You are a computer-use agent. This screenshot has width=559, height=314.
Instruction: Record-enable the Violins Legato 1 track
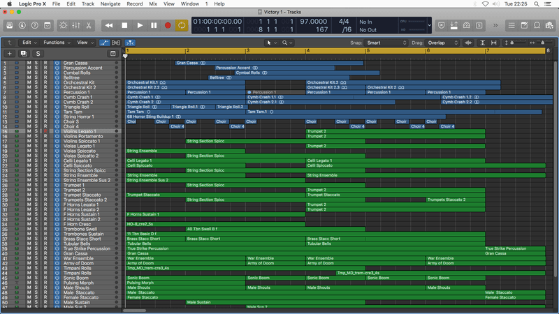click(x=45, y=131)
